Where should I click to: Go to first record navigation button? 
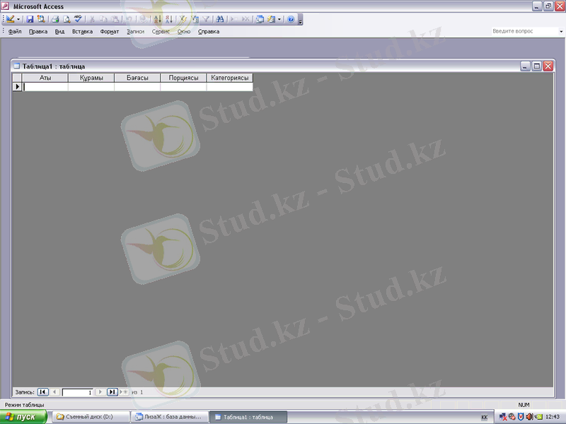(42, 392)
